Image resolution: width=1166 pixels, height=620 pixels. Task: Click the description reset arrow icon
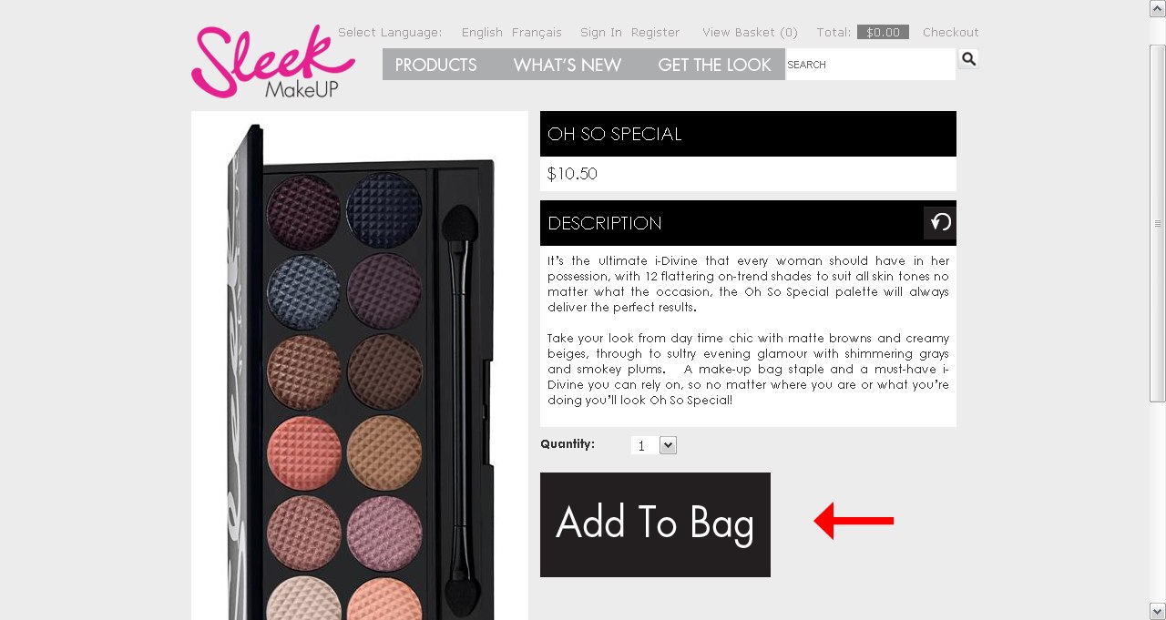(x=940, y=223)
